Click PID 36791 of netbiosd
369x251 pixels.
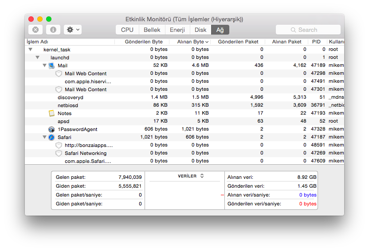coord(318,105)
